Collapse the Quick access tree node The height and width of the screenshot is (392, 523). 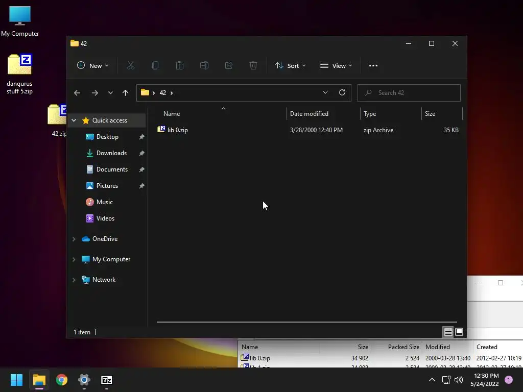[x=74, y=120]
